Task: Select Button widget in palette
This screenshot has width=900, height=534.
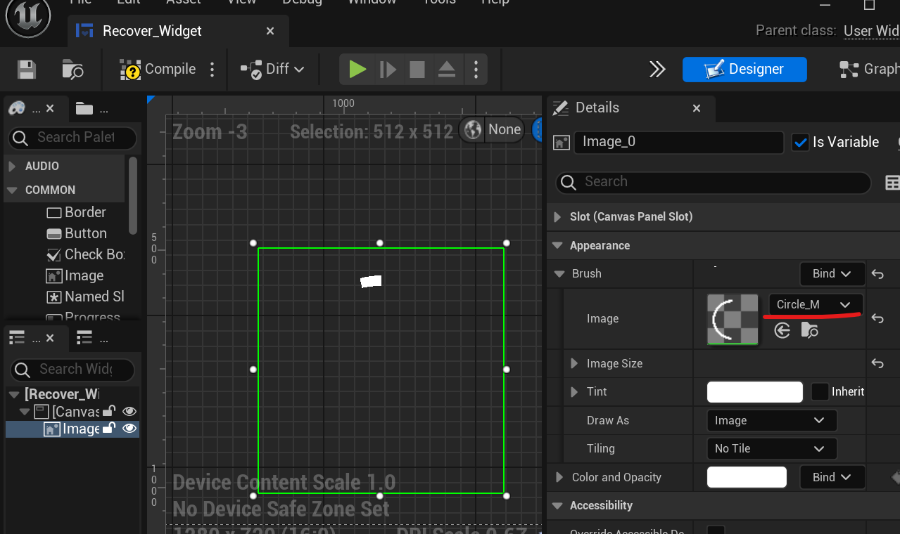Action: pyautogui.click(x=77, y=233)
